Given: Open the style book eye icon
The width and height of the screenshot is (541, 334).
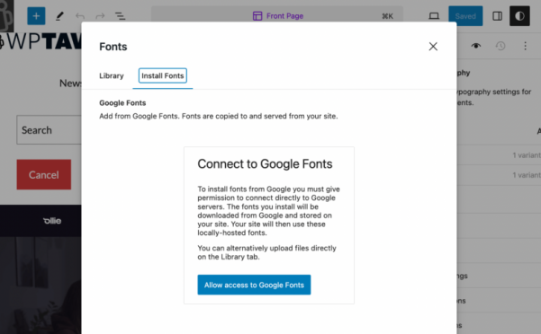Looking at the screenshot, I should [x=476, y=46].
